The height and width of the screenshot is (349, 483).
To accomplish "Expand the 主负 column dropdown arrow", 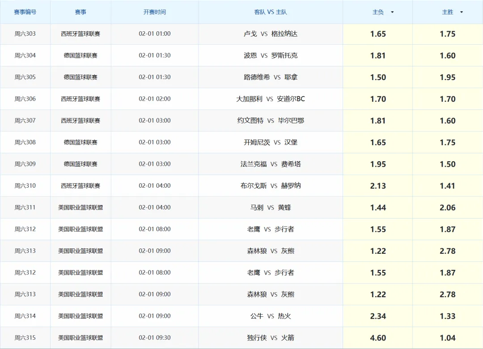I will click(392, 13).
